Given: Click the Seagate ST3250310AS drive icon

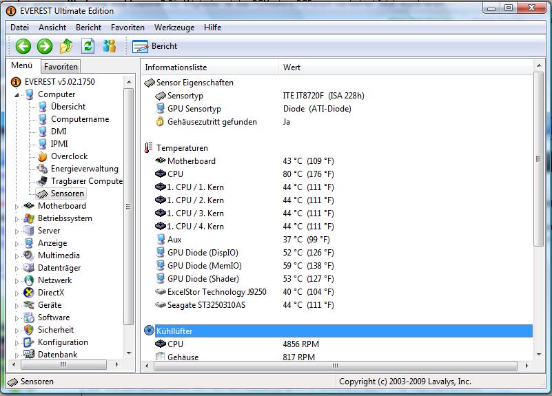Looking at the screenshot, I should click(161, 305).
